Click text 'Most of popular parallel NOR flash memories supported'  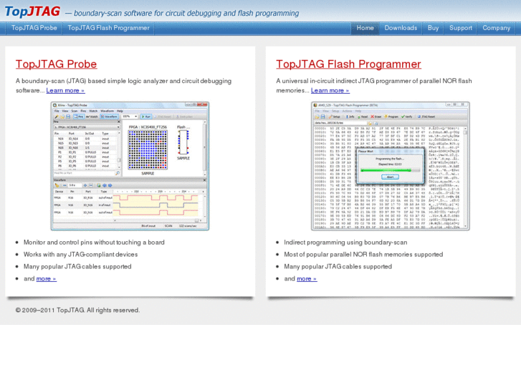pyautogui.click(x=363, y=255)
